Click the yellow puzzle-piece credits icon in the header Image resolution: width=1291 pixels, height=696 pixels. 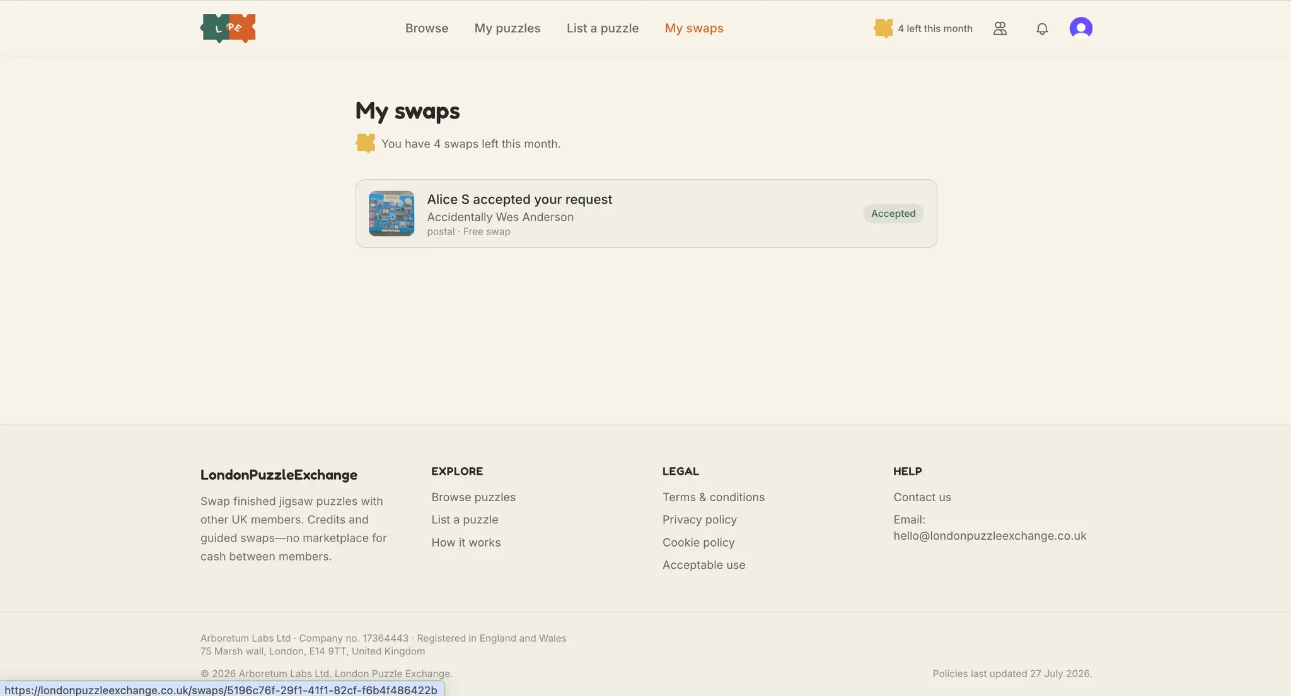[x=883, y=28]
